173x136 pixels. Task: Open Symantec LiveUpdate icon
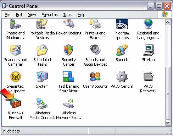16,77
